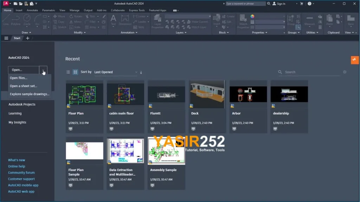Expand the Annotation panel
The image size is (360, 202).
click(x=129, y=33)
